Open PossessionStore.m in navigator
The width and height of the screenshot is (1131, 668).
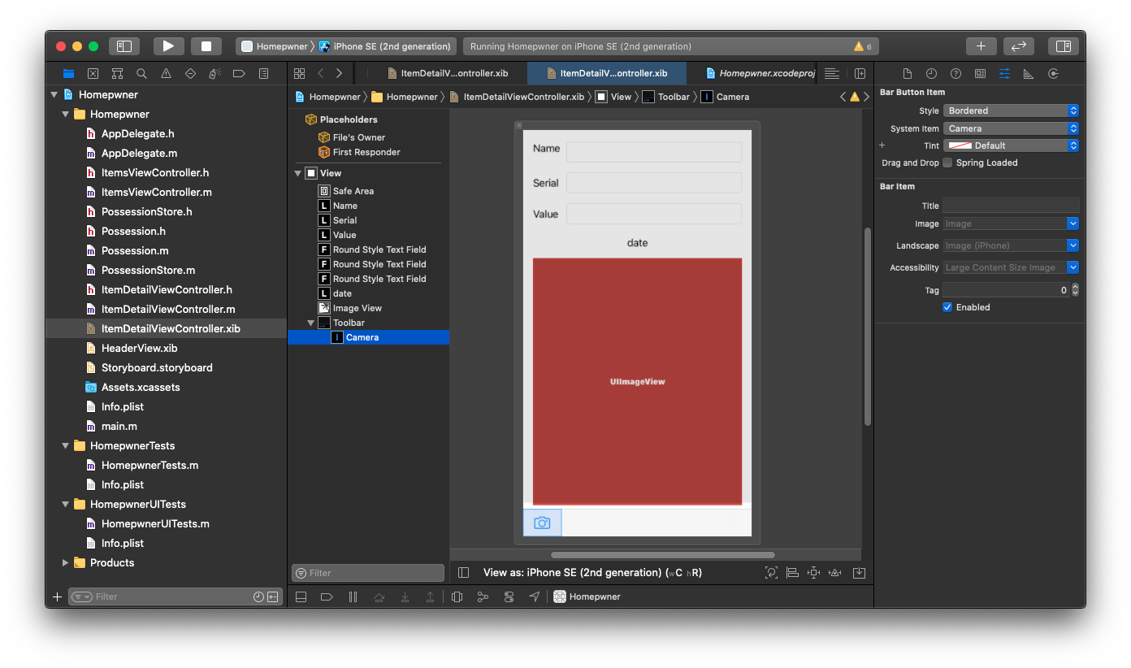148,270
